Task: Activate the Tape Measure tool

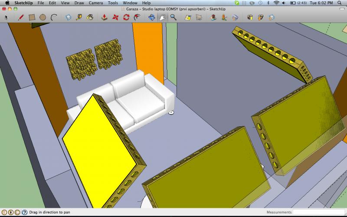Action: [79, 17]
